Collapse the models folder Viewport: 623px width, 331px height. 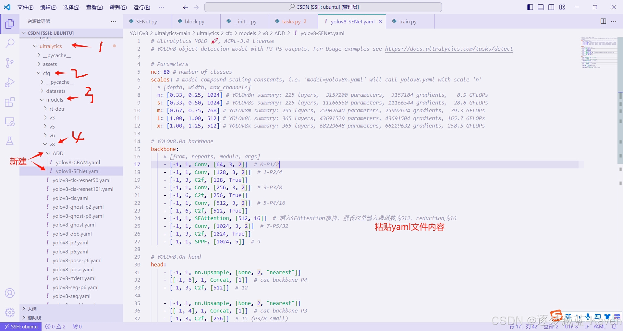point(42,100)
